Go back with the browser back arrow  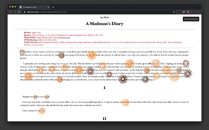tap(10, 12)
